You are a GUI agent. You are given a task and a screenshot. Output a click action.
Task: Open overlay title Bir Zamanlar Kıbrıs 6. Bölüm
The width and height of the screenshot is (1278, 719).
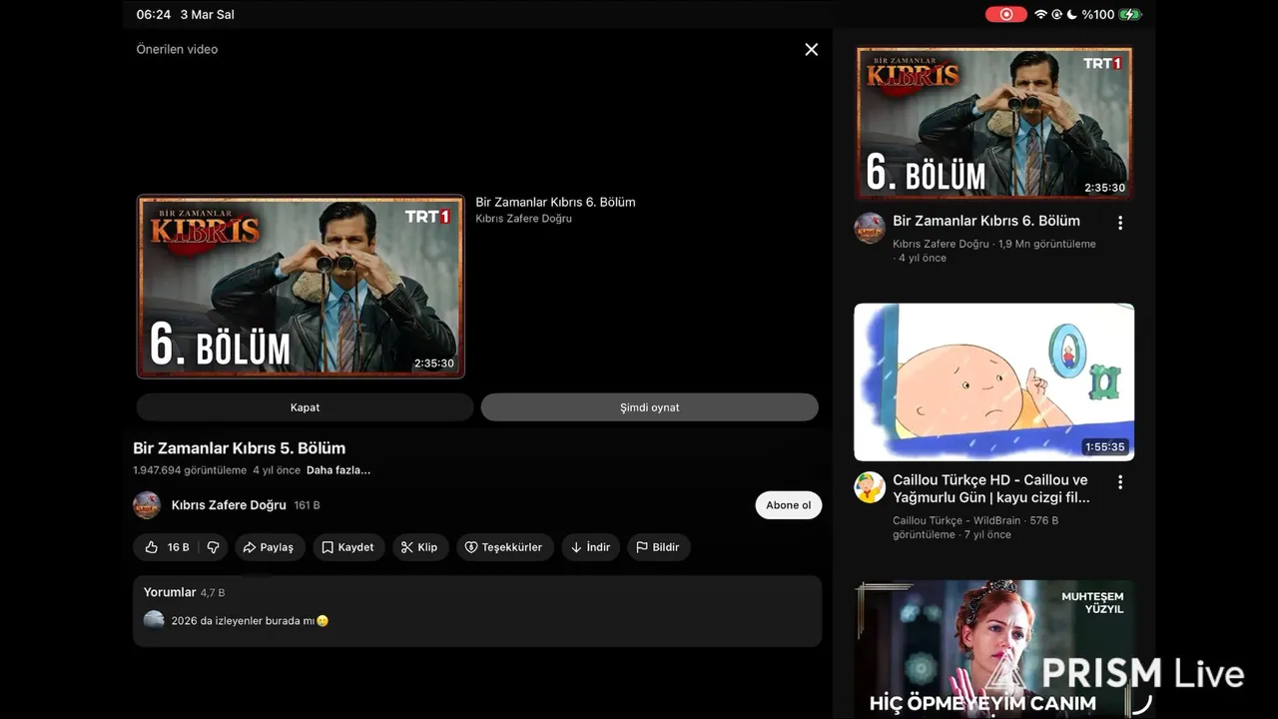click(555, 202)
